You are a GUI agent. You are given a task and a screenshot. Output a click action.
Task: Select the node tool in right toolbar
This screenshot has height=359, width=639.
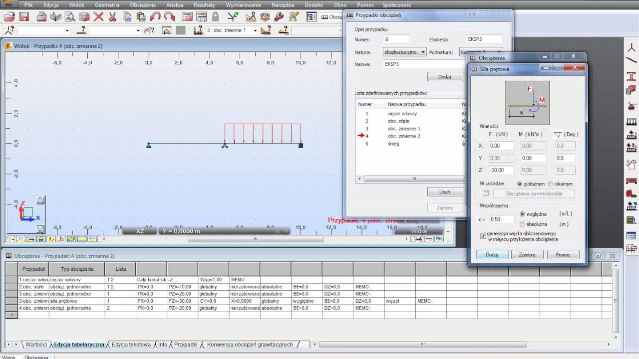tap(632, 48)
